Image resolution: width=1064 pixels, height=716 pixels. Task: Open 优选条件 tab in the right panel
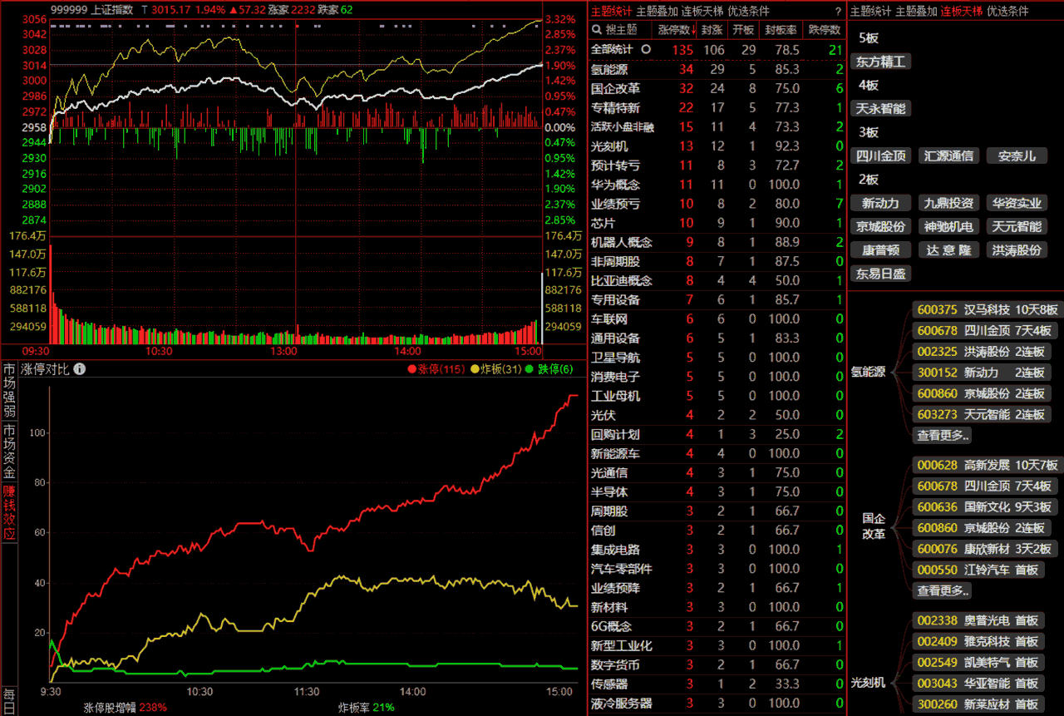1007,12
